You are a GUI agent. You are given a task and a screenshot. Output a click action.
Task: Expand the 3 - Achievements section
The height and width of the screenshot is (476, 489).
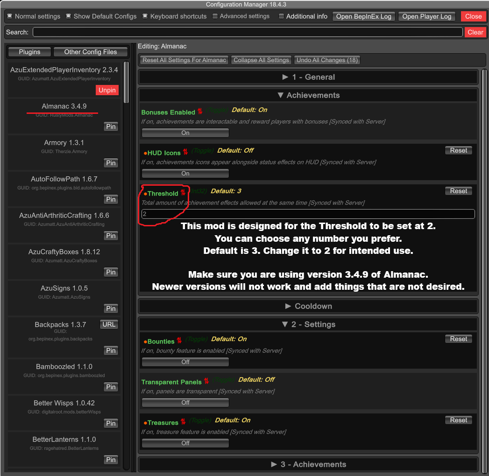(308, 464)
